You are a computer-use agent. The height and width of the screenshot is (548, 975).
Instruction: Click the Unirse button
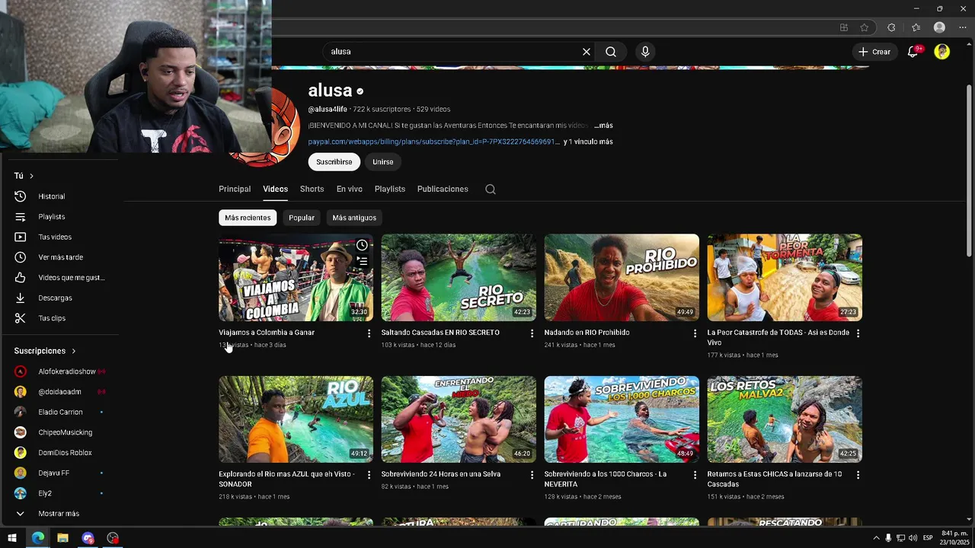click(x=383, y=162)
